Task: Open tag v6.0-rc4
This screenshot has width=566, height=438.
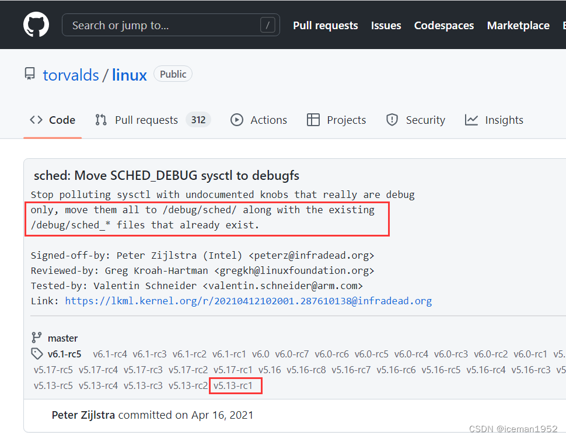Action: (x=411, y=354)
